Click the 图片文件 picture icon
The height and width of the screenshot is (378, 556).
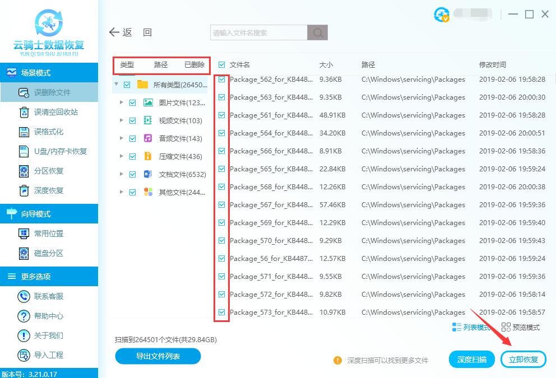148,102
